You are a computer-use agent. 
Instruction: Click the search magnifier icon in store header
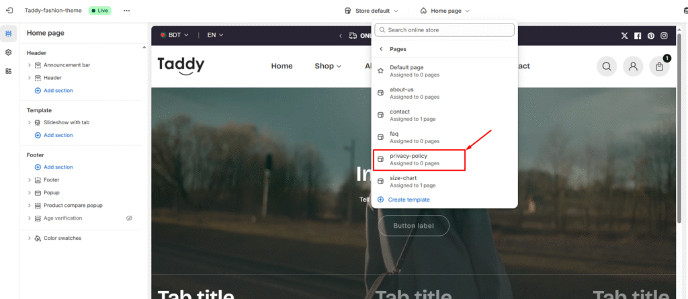pos(607,67)
